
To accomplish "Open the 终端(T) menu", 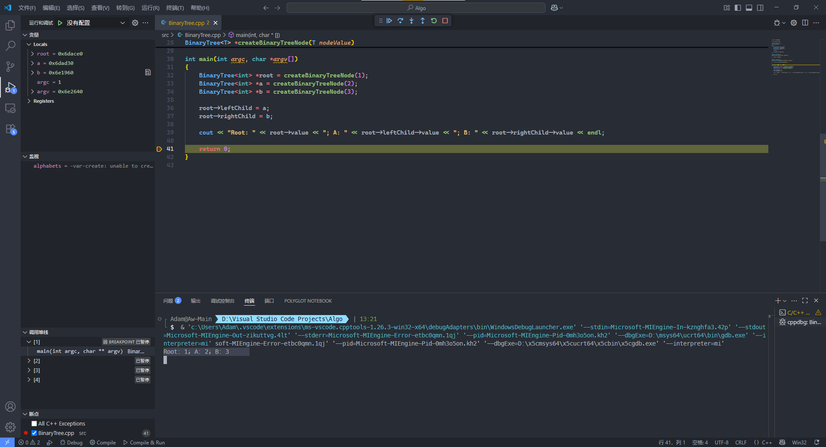I will 175,8.
